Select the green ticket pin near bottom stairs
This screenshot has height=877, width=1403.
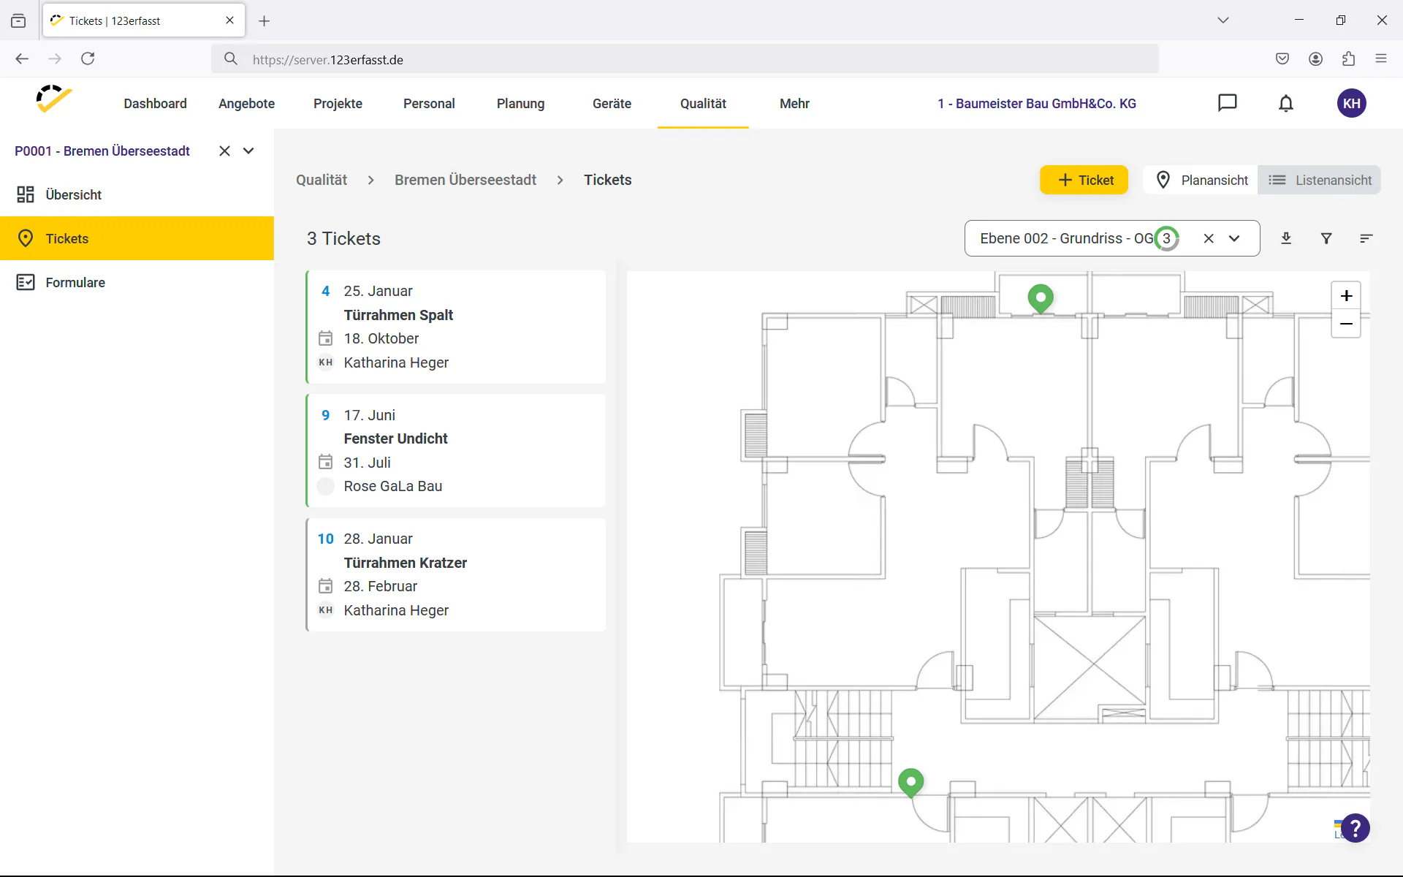click(910, 783)
